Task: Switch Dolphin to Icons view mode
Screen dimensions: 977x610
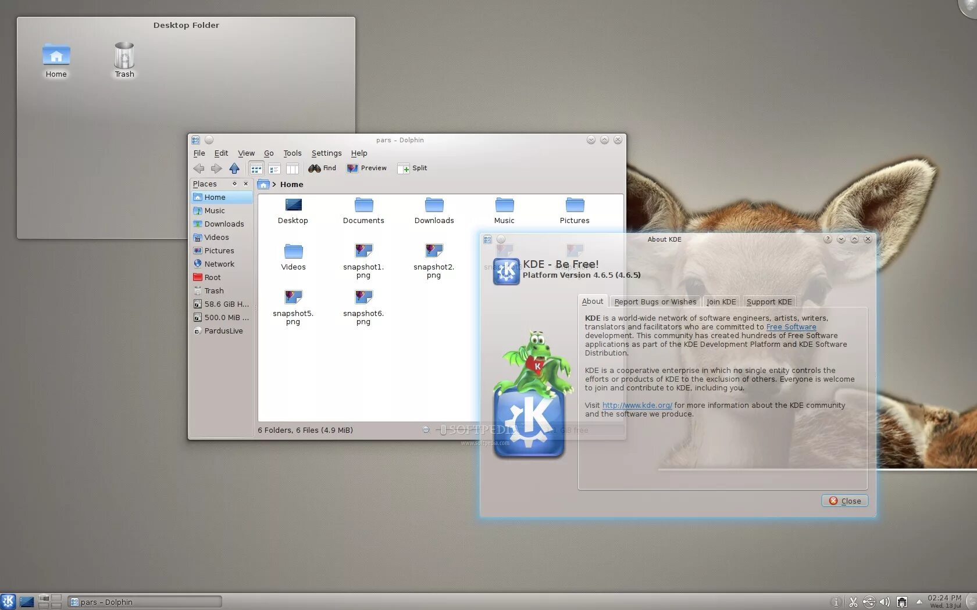Action: tap(256, 168)
